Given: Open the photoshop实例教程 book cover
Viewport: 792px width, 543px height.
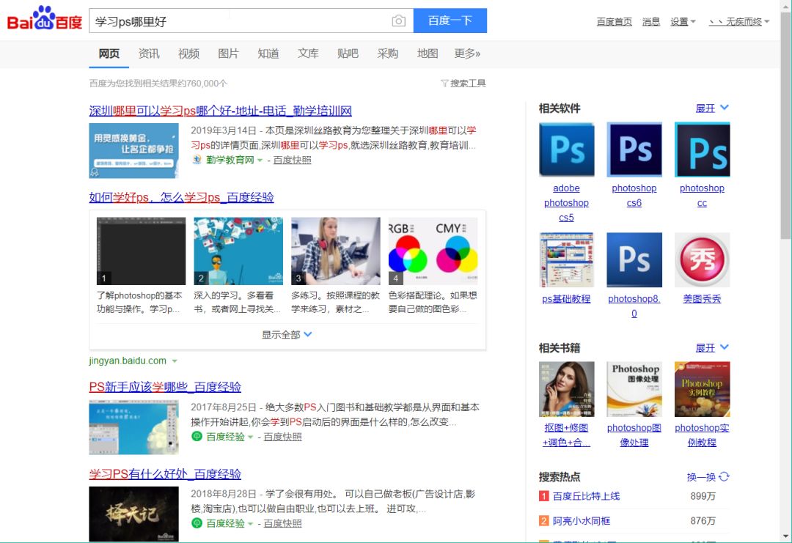Looking at the screenshot, I should [x=702, y=389].
